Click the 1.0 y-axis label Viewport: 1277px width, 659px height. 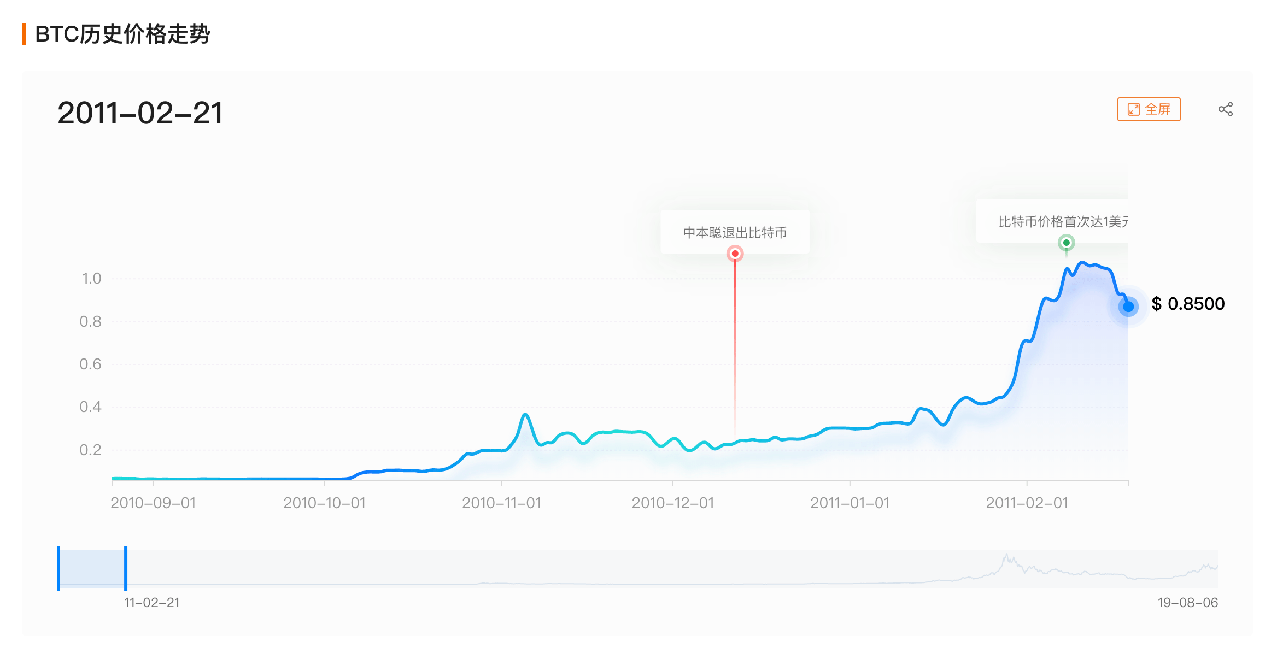point(91,279)
